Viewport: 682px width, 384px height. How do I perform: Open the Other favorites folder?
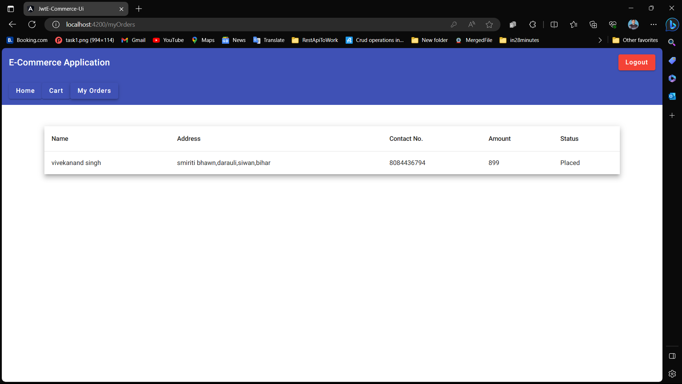(x=635, y=40)
